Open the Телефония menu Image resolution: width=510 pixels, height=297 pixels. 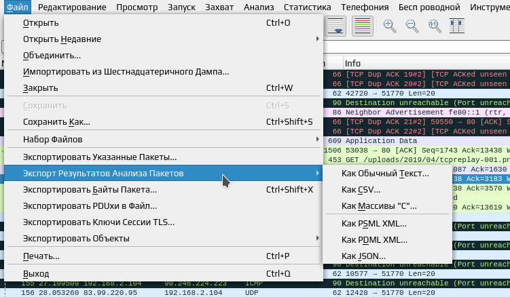(x=365, y=7)
